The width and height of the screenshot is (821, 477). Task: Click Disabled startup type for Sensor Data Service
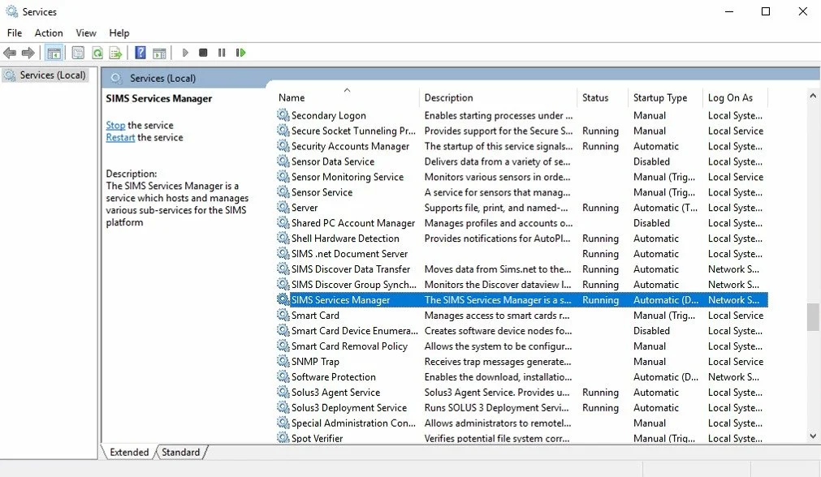click(651, 161)
